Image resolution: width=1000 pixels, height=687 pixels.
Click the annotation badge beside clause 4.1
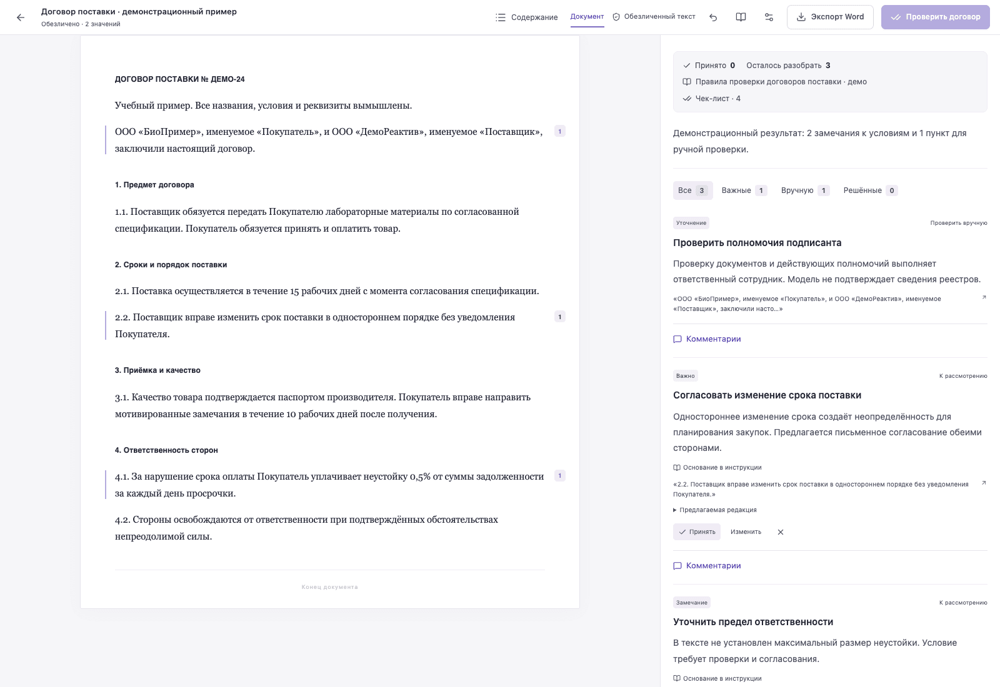click(x=559, y=476)
